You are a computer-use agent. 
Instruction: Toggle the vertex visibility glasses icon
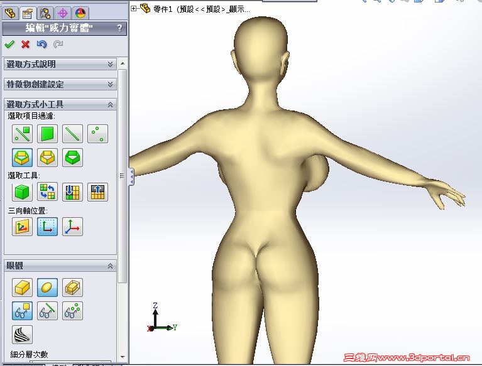[72, 311]
